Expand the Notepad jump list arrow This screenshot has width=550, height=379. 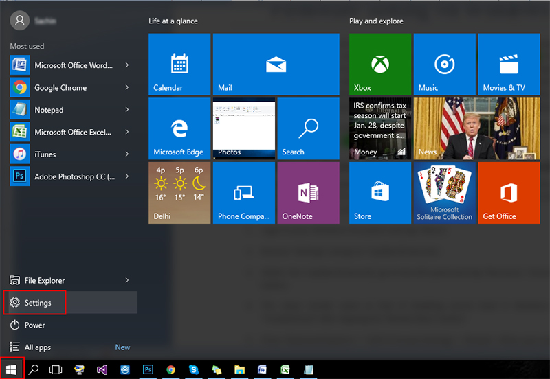[127, 110]
